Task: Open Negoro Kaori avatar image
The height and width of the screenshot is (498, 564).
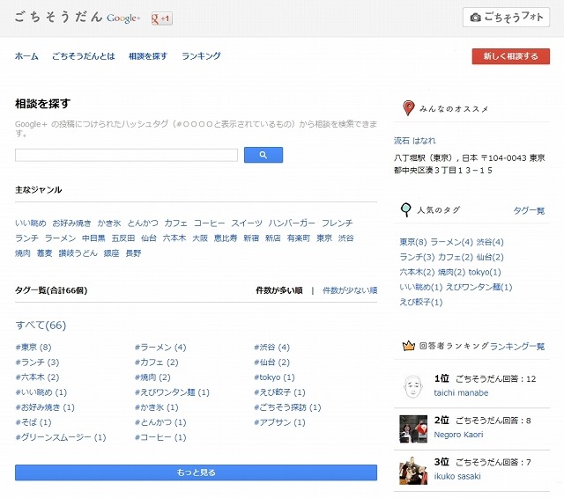Action: pos(413,429)
